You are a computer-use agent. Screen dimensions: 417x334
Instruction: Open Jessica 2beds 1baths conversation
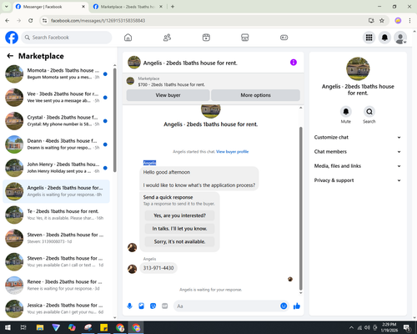(x=56, y=309)
